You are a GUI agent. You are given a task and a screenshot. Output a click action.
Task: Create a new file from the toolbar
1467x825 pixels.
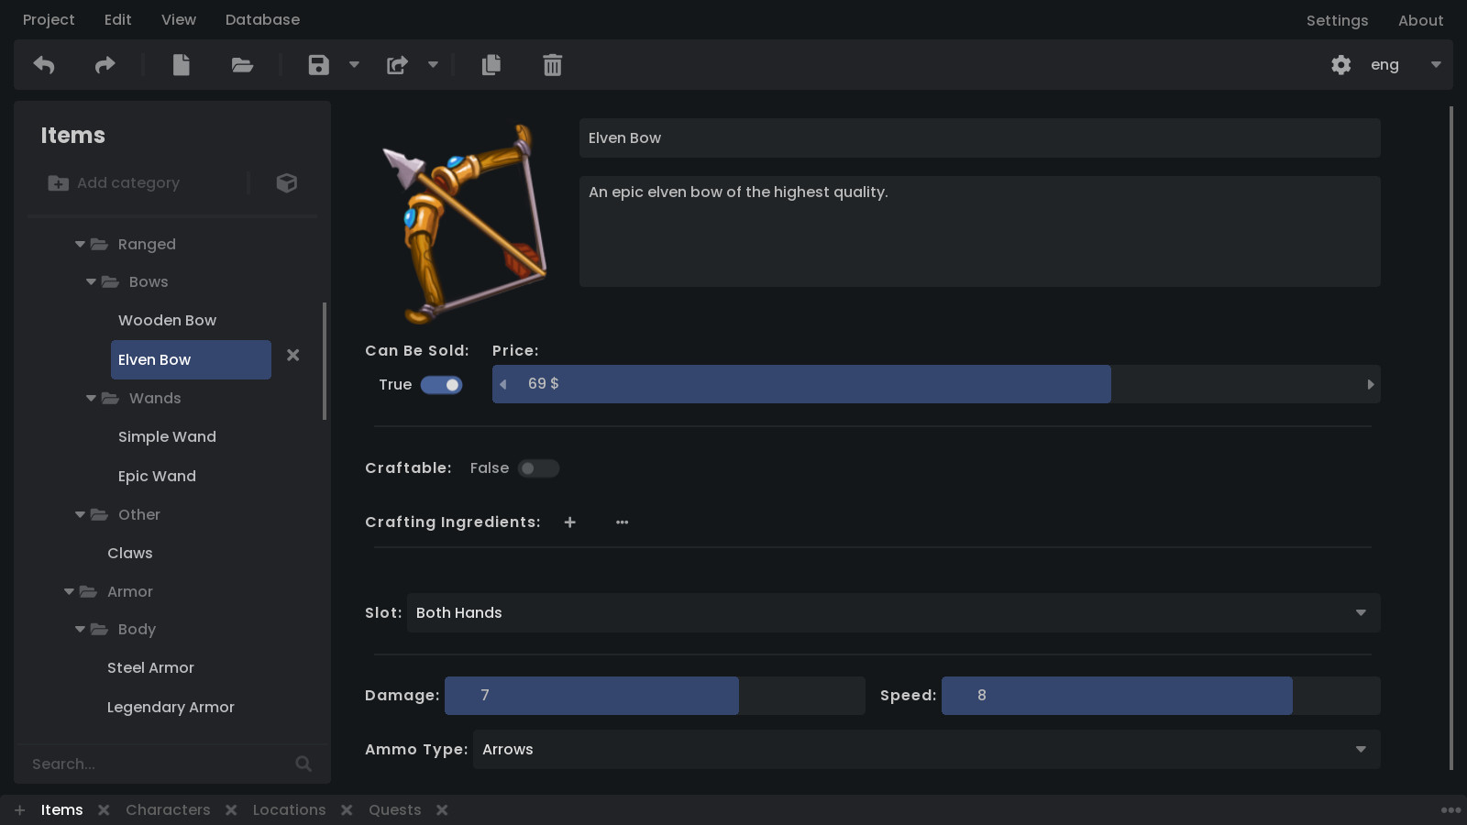tap(181, 65)
